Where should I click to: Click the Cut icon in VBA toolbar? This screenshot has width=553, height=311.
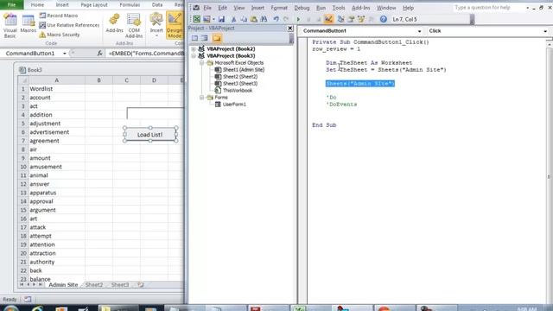click(x=233, y=19)
